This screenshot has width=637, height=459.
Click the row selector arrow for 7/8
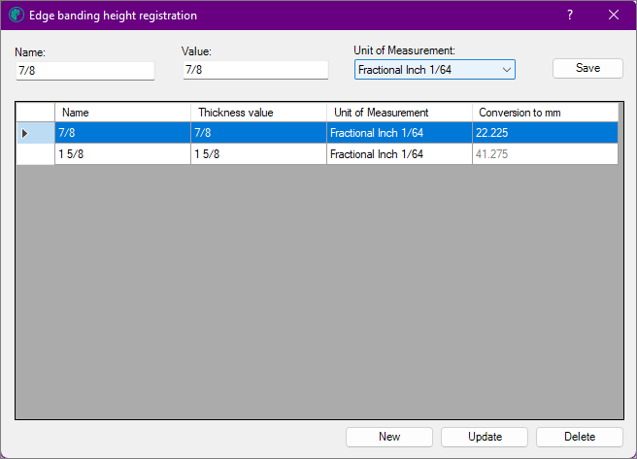pos(35,133)
